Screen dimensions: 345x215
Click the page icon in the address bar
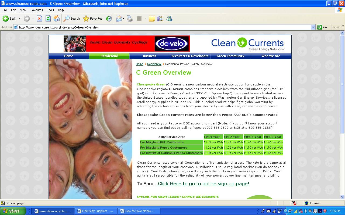pos(16,27)
